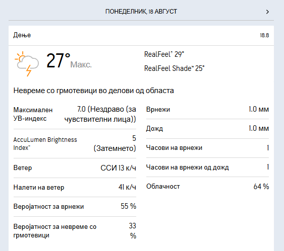Screen dimensions: 284x251
Task: Select the Веројатност за врнежи 55 % value
Action: [x=129, y=206]
